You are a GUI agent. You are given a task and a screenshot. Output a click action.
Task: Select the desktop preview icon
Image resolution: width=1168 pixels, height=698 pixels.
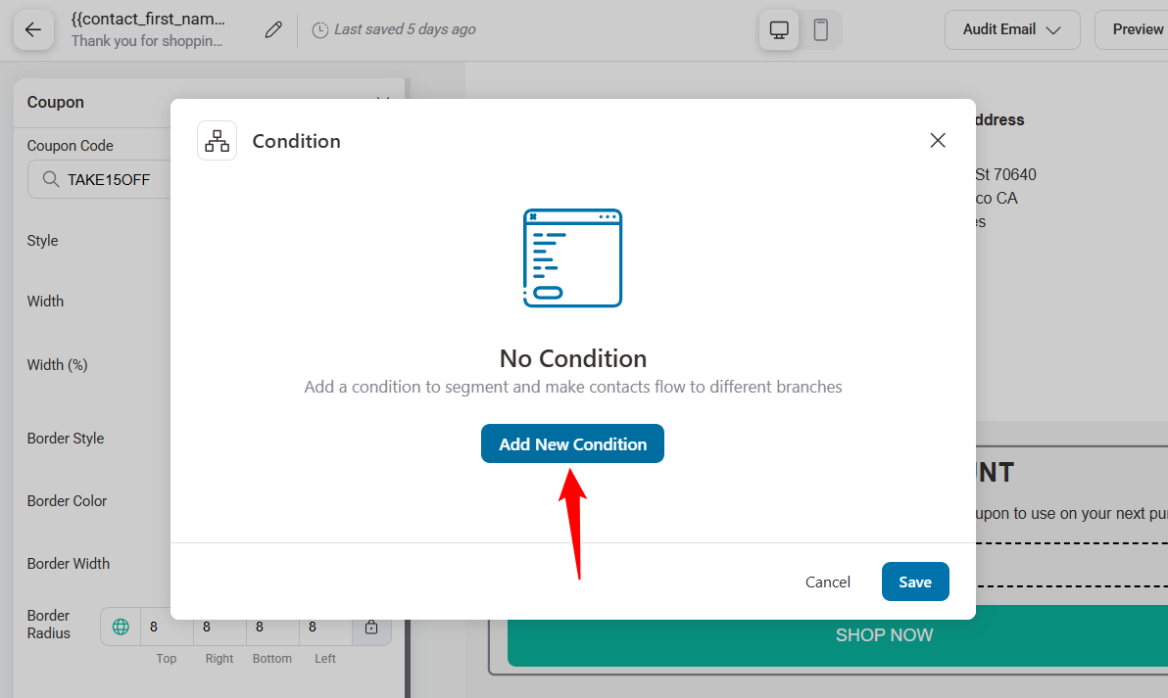point(778,29)
